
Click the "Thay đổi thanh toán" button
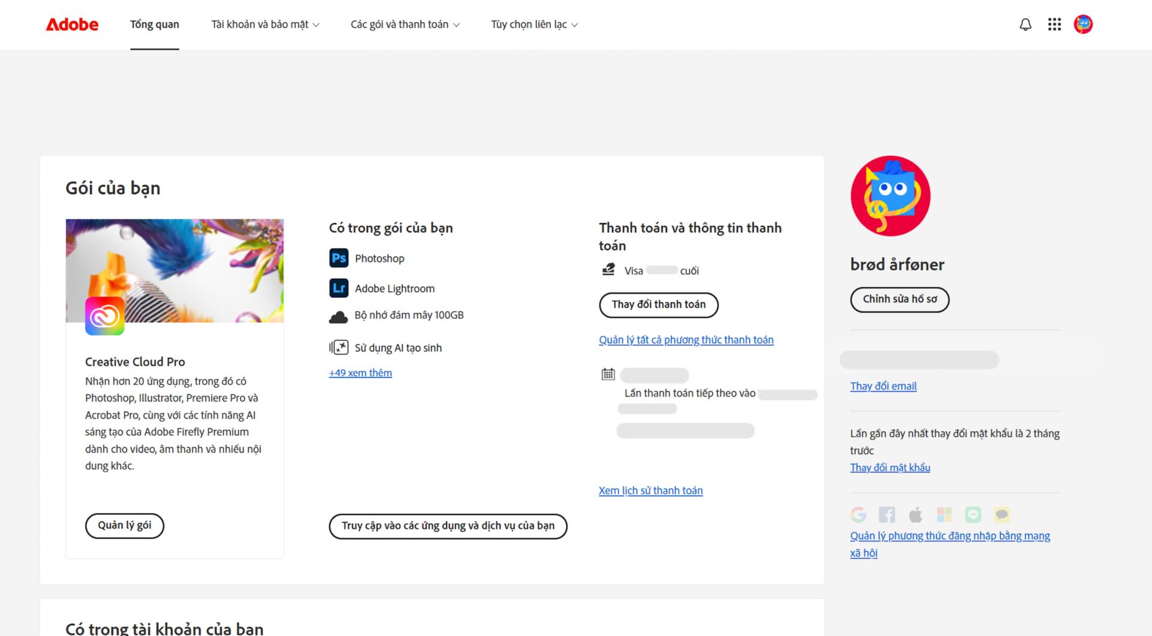(658, 305)
